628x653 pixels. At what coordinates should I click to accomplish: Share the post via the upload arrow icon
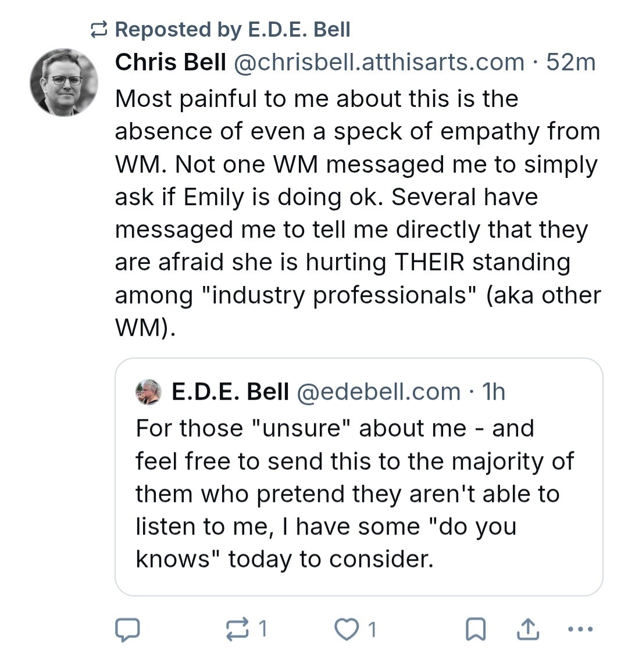[527, 629]
